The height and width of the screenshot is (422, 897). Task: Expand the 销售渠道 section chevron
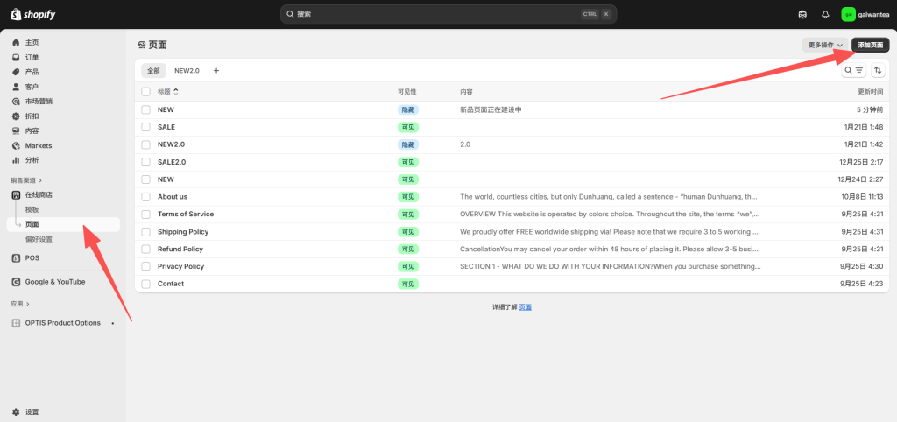(x=40, y=180)
